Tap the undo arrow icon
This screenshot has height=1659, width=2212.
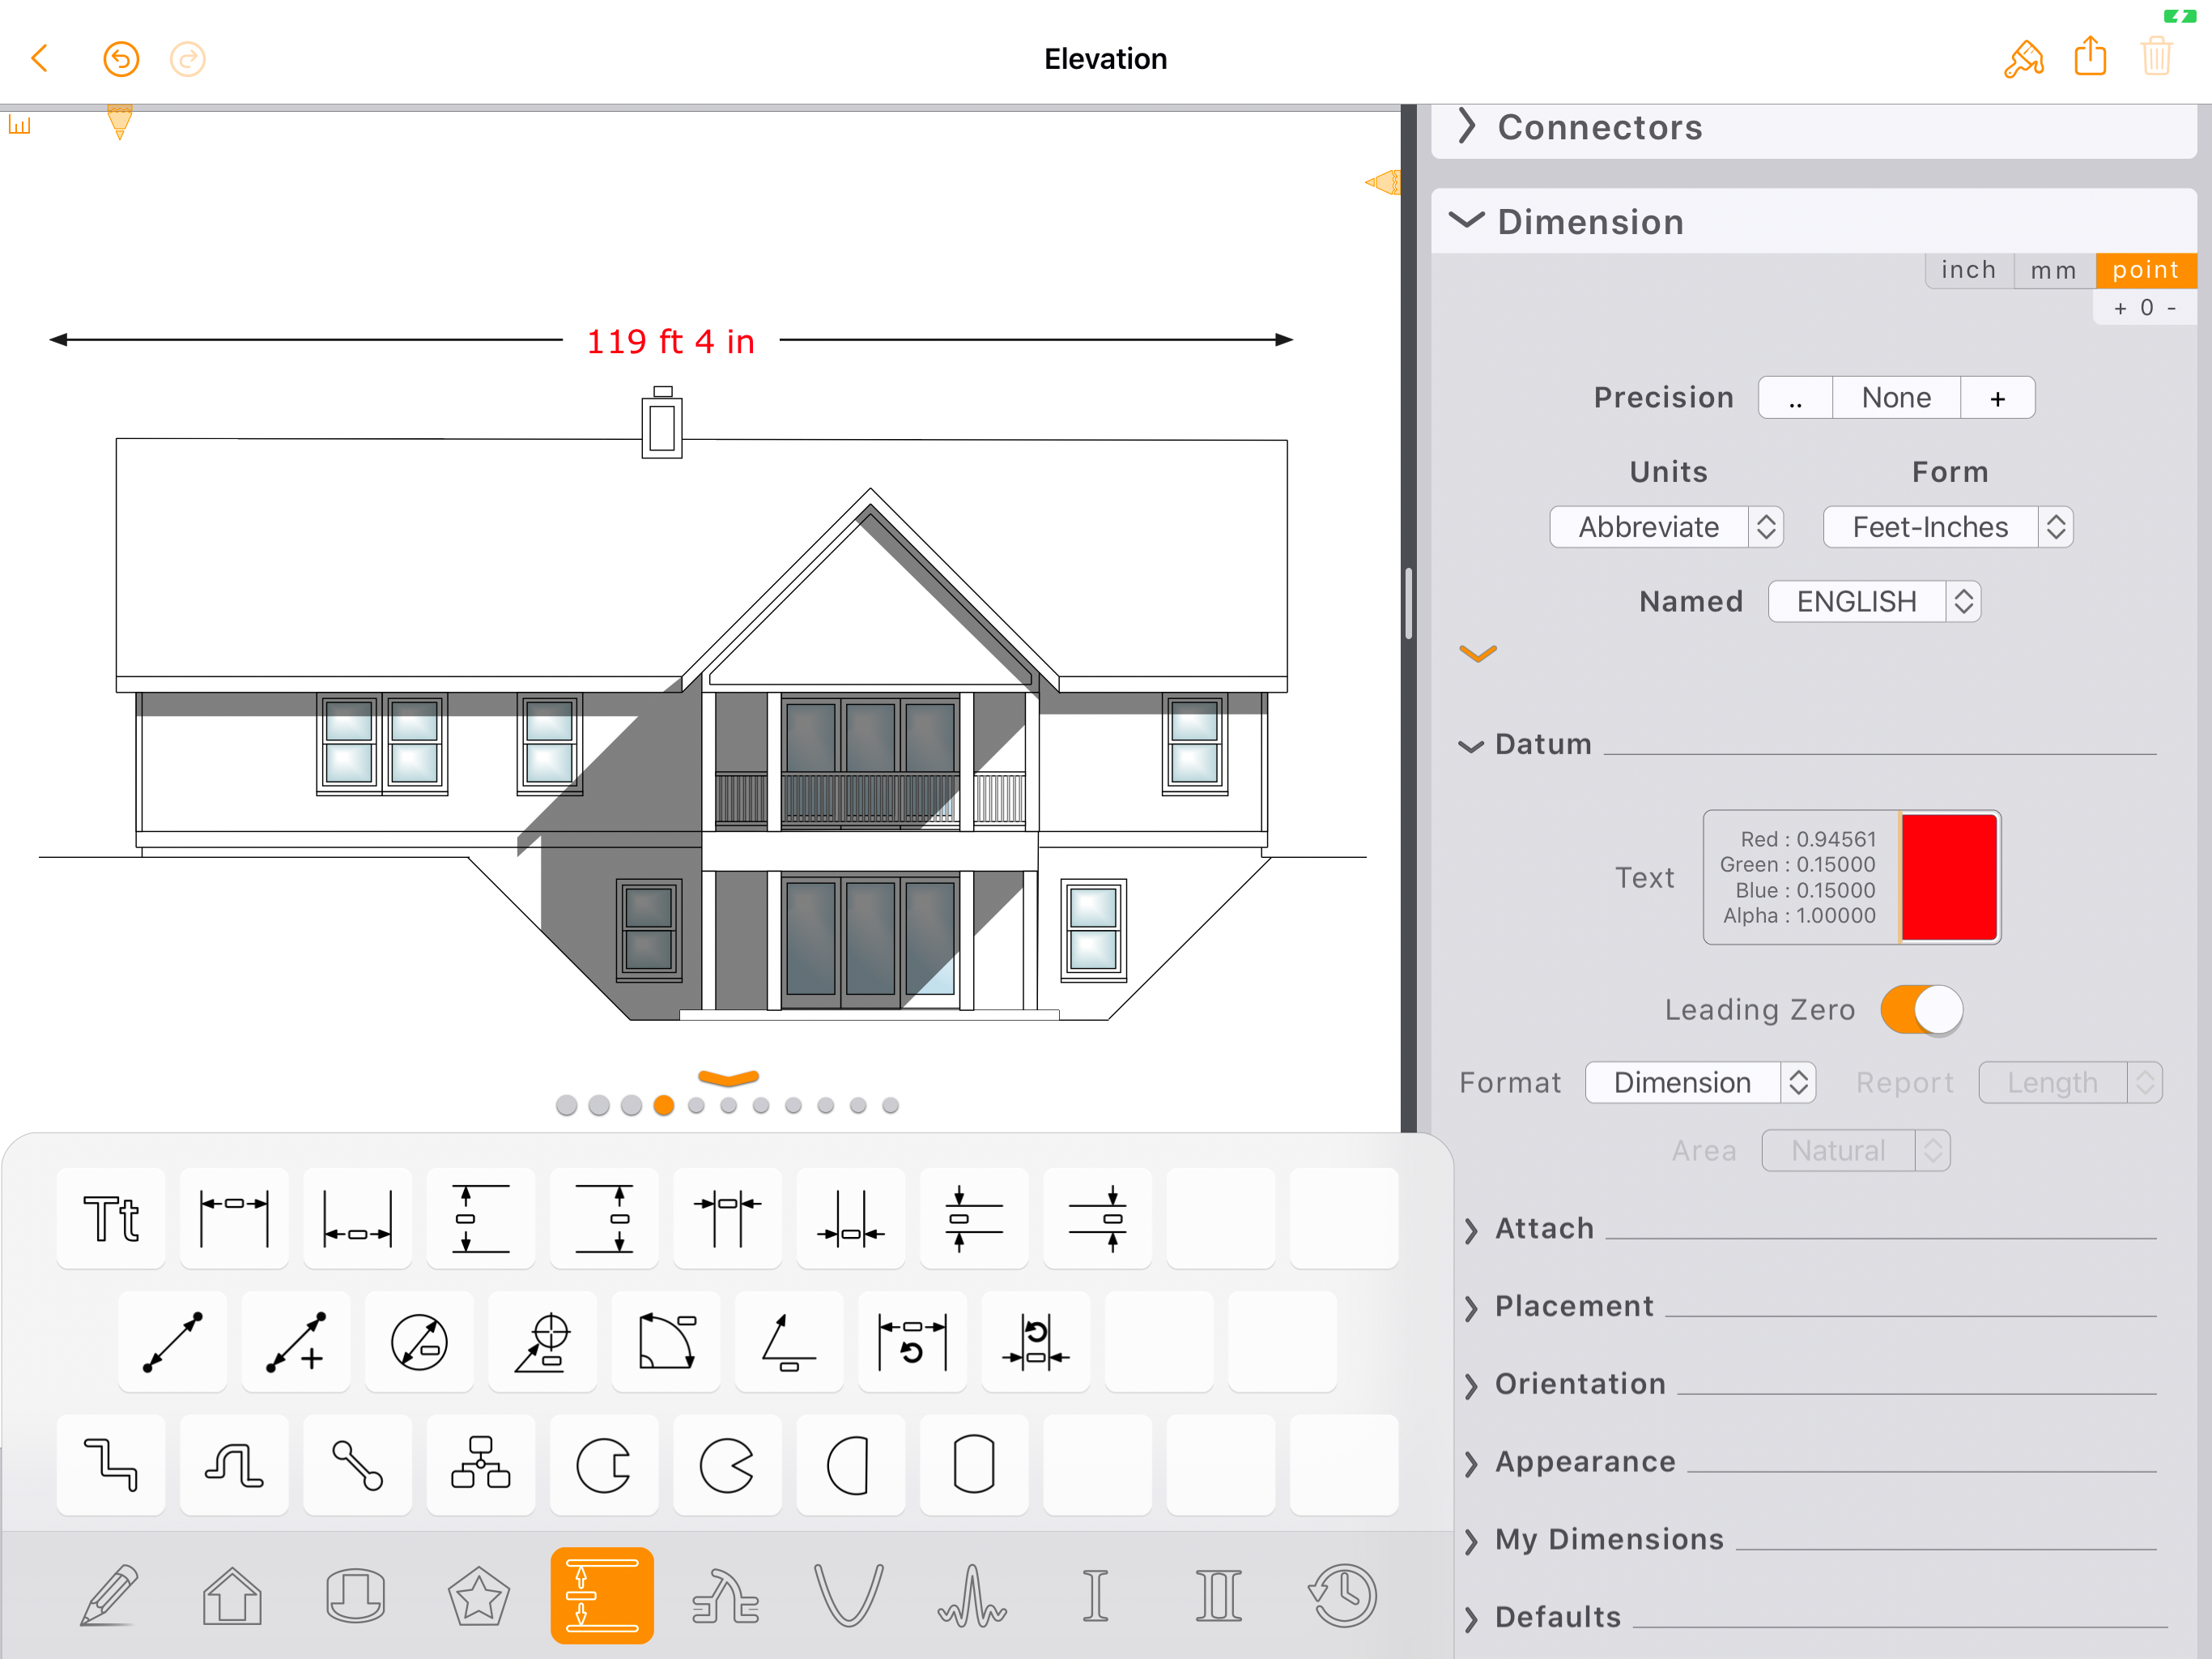[121, 59]
